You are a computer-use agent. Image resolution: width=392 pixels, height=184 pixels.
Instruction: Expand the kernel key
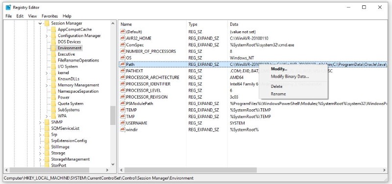coord(47,73)
